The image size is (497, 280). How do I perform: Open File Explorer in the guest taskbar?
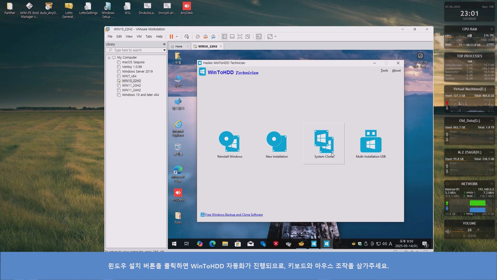[225, 244]
